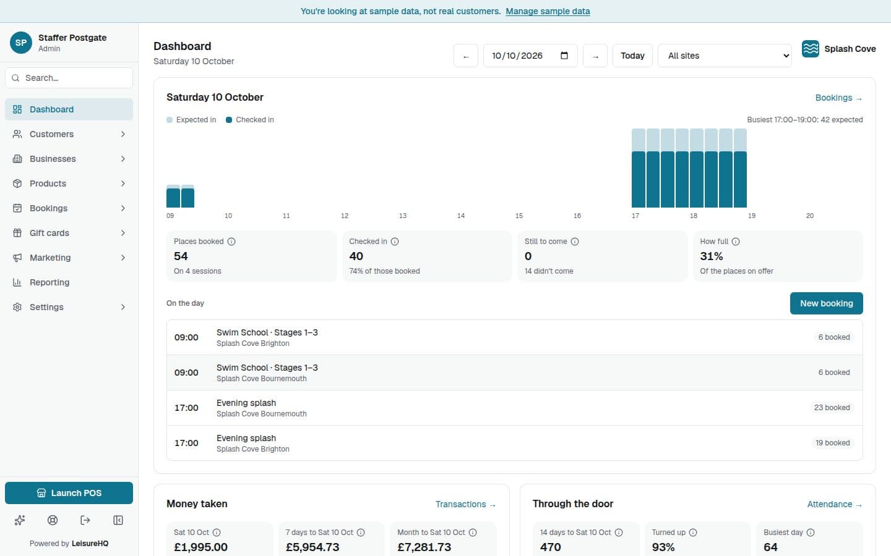
Task: Click the Search input field
Action: (x=69, y=78)
